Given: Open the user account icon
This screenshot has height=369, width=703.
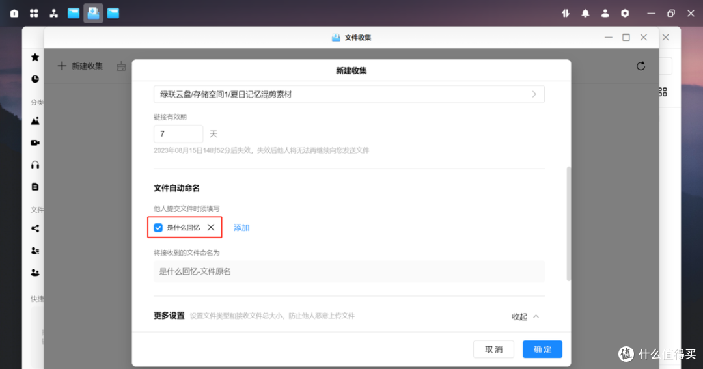Looking at the screenshot, I should pos(605,14).
